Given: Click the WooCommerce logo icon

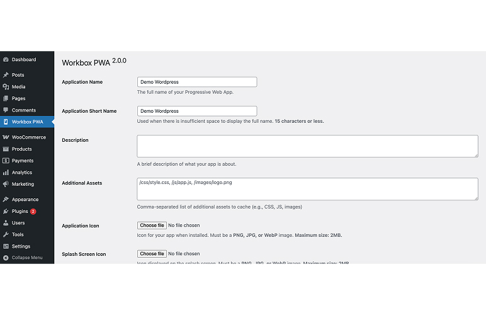Looking at the screenshot, I should [x=6, y=137].
